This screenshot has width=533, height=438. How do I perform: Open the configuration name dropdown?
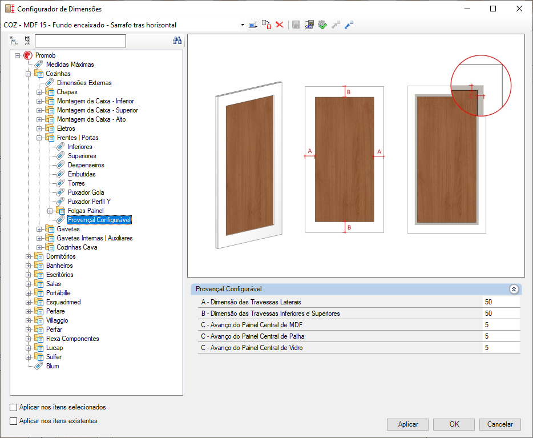pyautogui.click(x=243, y=25)
